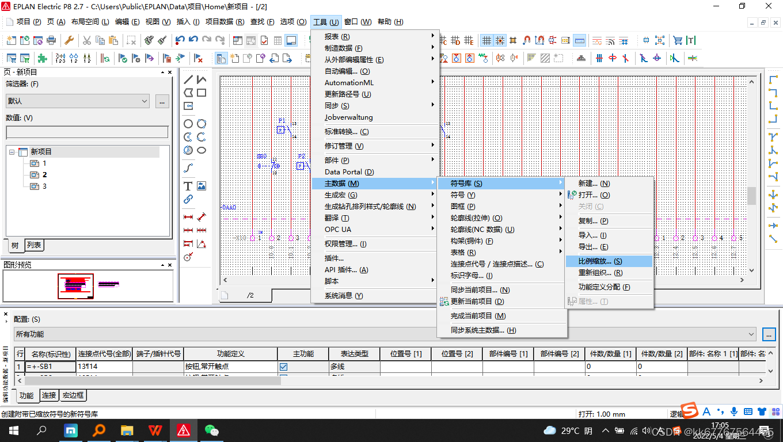Click the graphical preview thumbnail
This screenshot has width=783, height=442.
pyautogui.click(x=76, y=286)
